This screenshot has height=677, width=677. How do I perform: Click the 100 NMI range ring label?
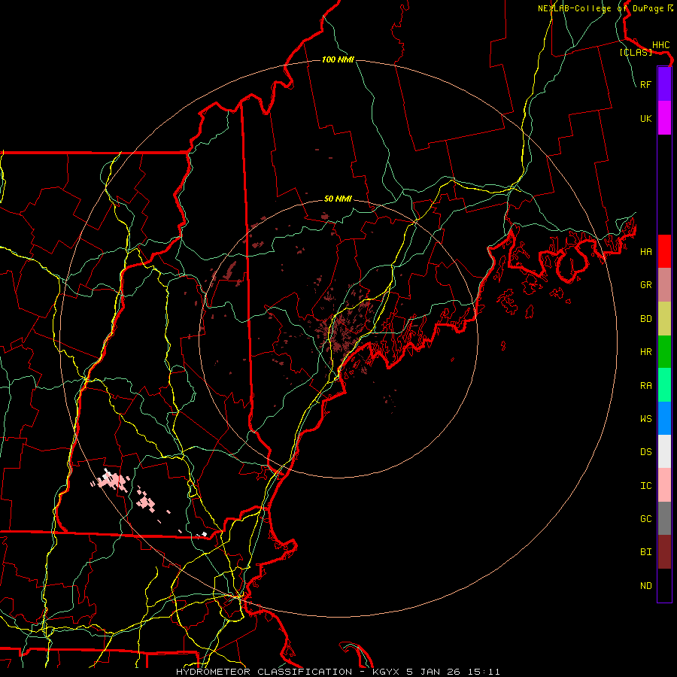338,59
